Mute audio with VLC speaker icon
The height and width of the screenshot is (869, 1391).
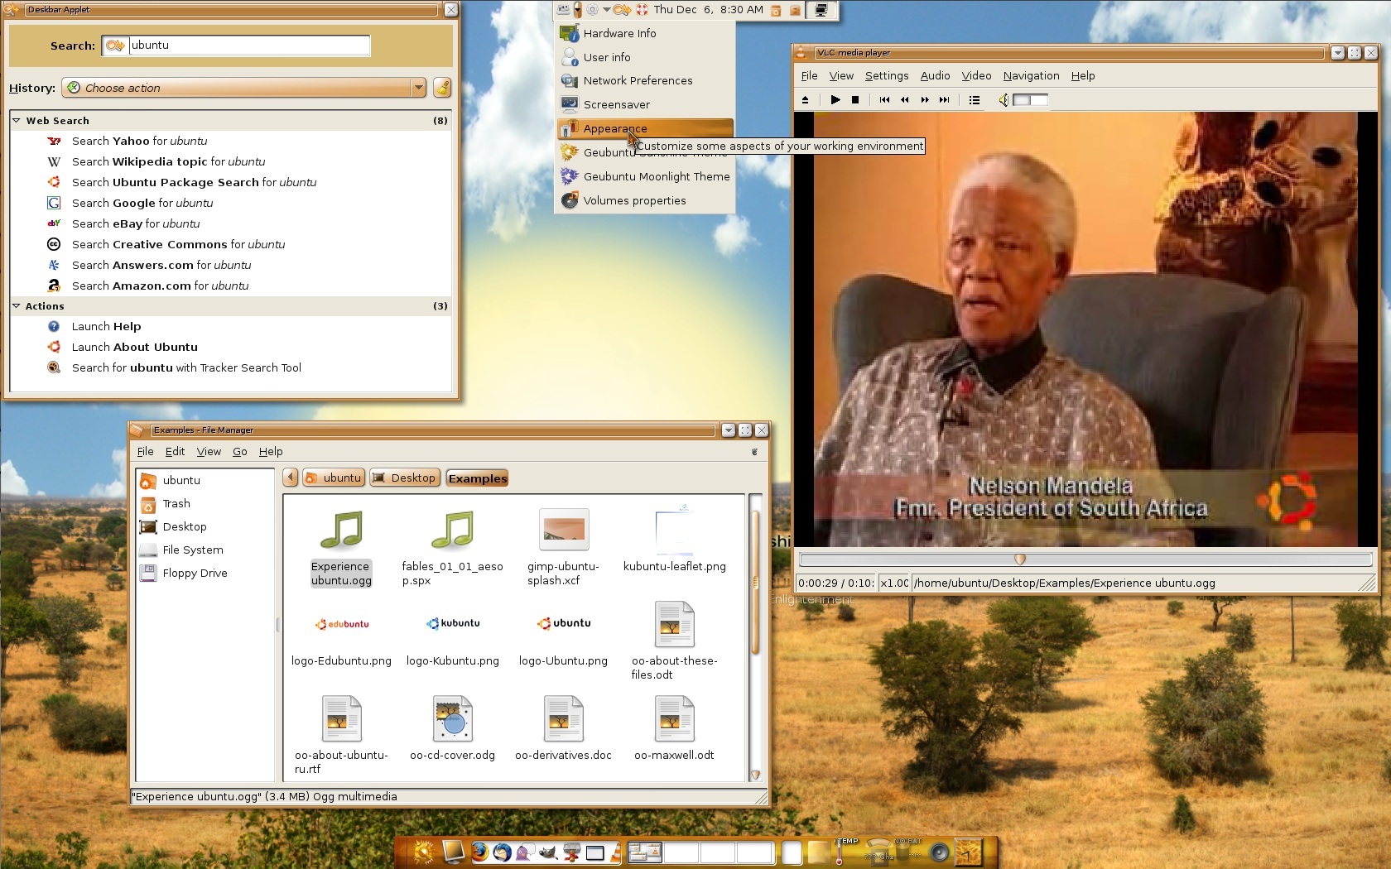pos(1004,100)
